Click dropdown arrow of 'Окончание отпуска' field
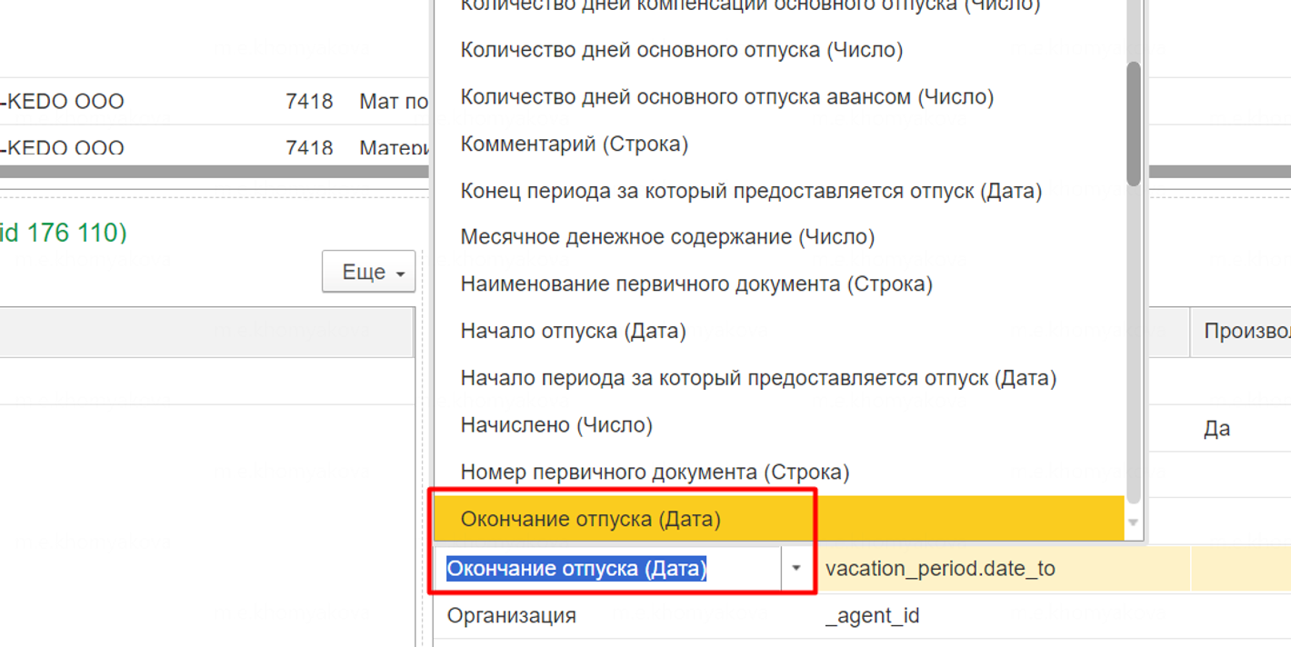Viewport: 1291px width, 647px height. (x=796, y=569)
